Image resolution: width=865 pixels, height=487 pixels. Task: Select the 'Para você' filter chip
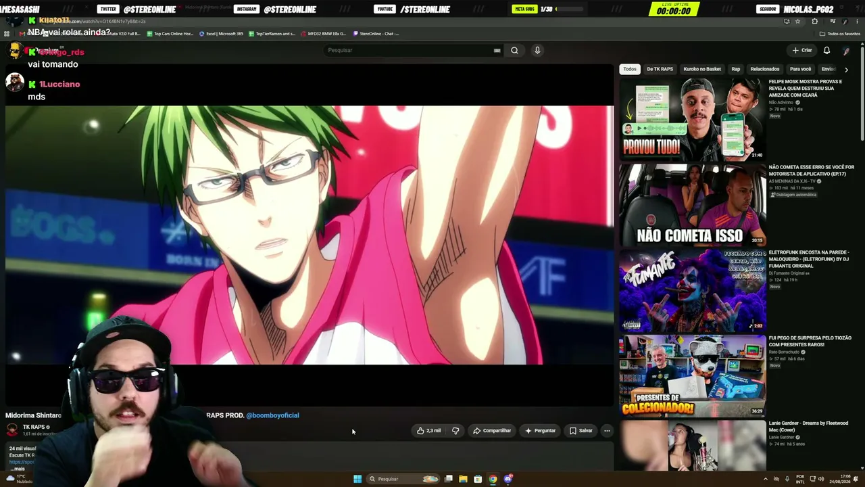(x=801, y=69)
